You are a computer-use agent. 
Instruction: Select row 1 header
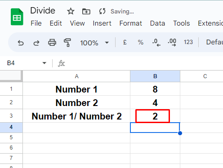click(11, 89)
